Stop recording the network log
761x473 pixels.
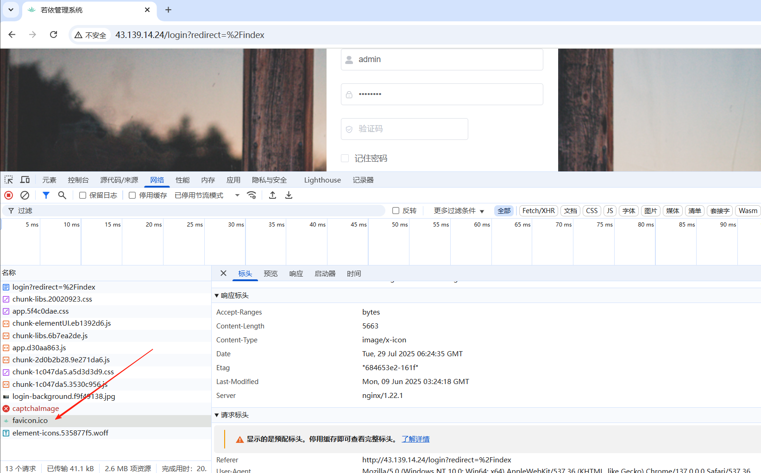tap(8, 195)
